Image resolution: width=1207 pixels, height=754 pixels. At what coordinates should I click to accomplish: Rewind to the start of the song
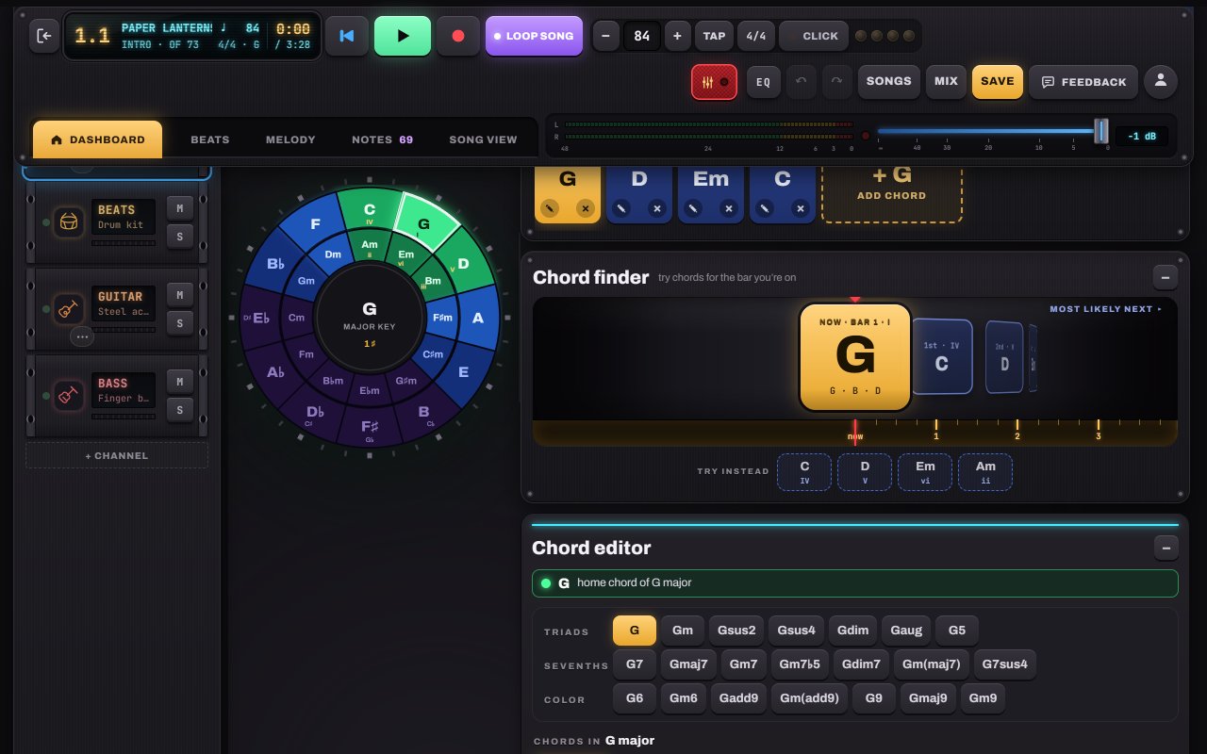(347, 36)
